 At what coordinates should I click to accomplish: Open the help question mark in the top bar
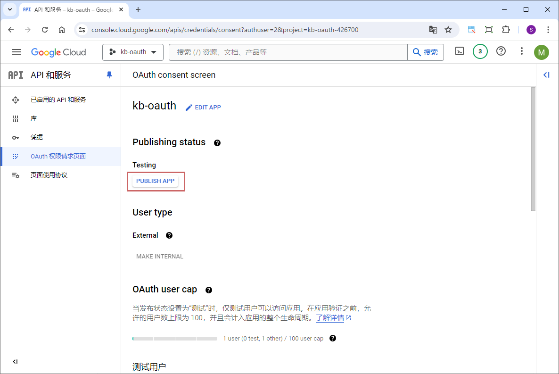[501, 52]
